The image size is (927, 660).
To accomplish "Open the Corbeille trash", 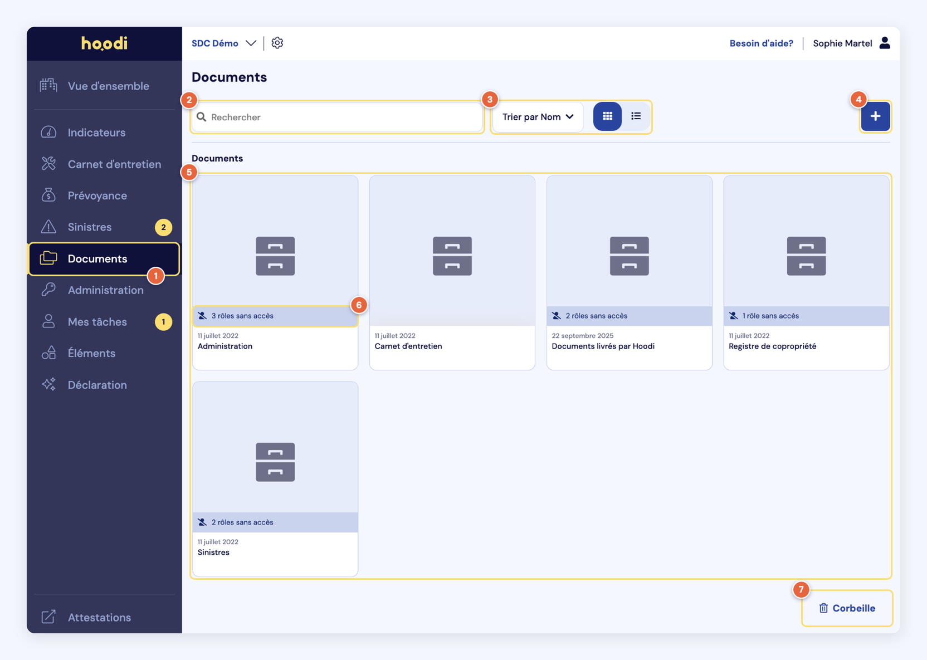I will point(847,608).
